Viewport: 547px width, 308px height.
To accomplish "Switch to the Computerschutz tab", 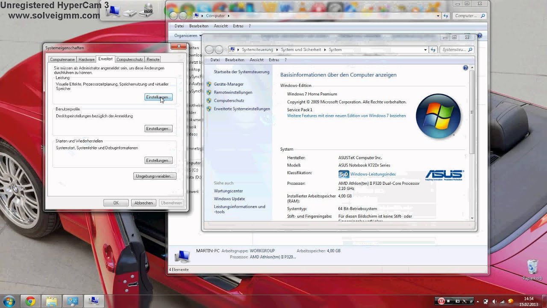I will tap(129, 59).
